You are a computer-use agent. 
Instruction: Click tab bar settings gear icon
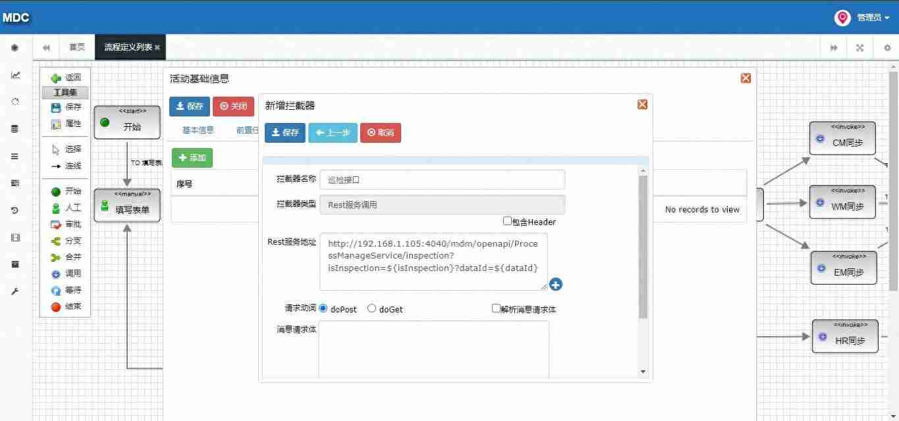pyautogui.click(x=886, y=47)
